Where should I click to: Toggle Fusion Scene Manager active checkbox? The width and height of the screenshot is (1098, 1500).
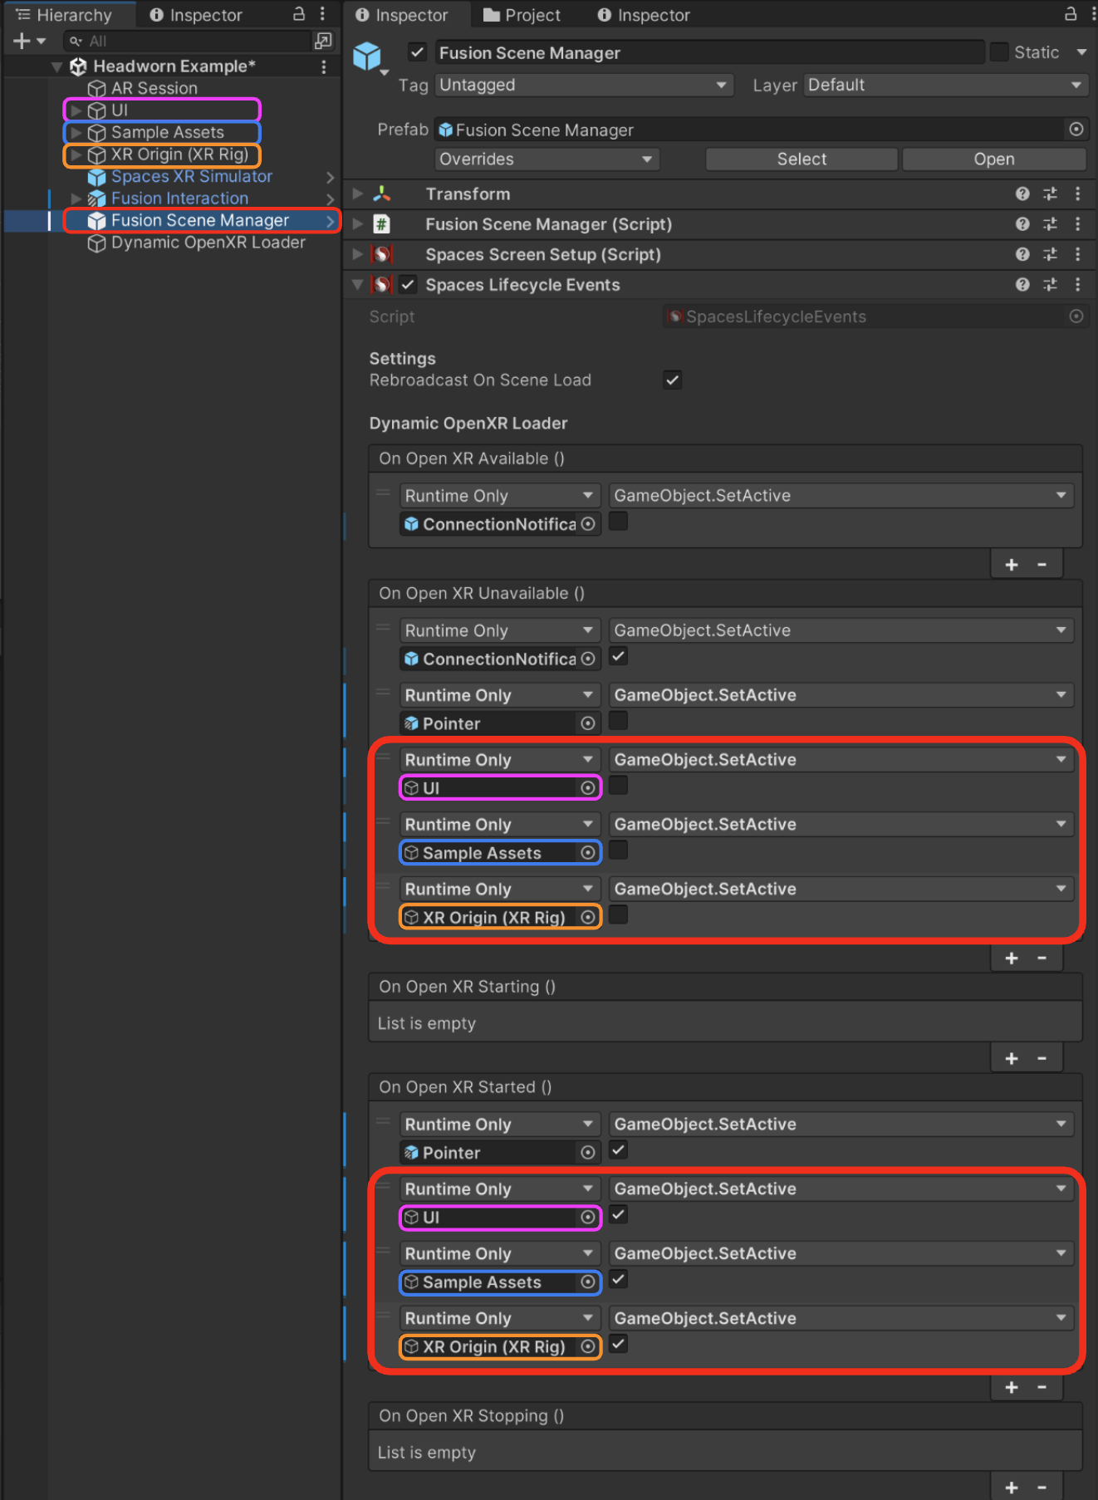pyautogui.click(x=417, y=52)
